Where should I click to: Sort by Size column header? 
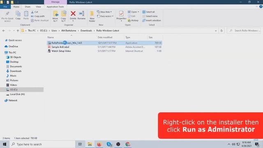point(150,37)
